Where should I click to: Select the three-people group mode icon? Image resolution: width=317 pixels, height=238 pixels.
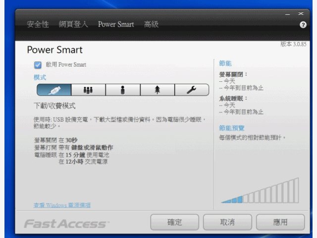(88, 90)
